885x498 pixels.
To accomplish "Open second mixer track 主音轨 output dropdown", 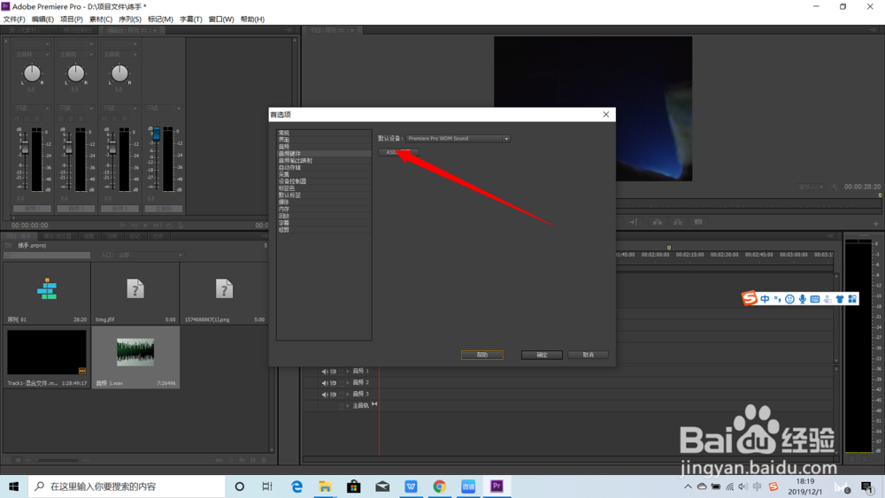I will coord(75,54).
